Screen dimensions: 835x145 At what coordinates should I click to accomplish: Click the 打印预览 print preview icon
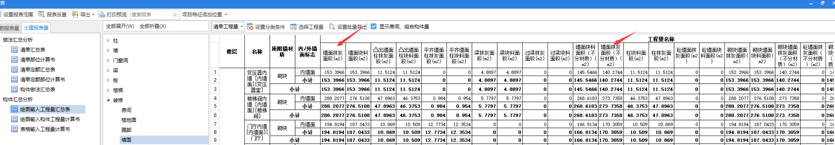click(102, 14)
